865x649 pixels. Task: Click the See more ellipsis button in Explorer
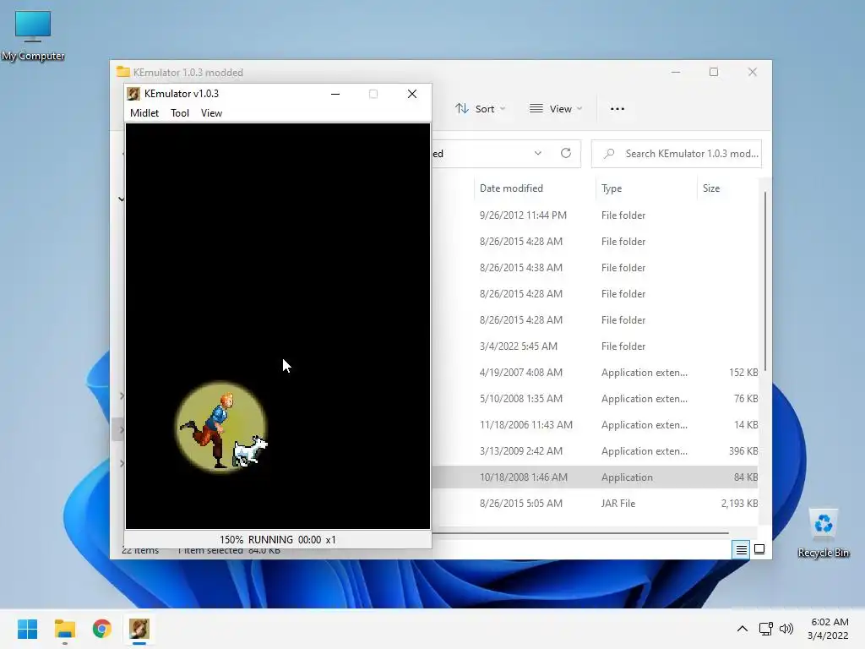pyautogui.click(x=617, y=109)
